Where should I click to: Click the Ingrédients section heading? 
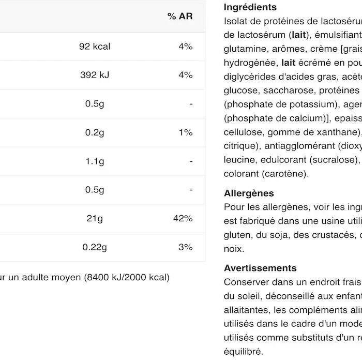click(x=250, y=7)
